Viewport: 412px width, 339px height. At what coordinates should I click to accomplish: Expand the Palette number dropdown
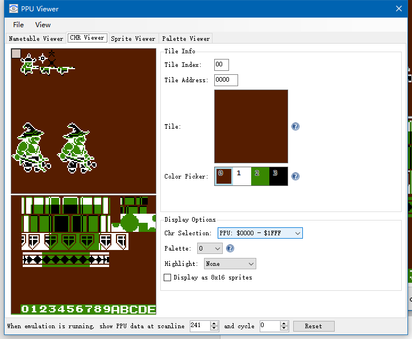point(210,248)
